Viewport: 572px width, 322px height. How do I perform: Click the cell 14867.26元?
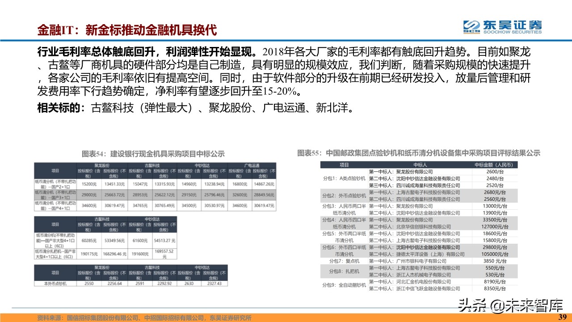264,184
